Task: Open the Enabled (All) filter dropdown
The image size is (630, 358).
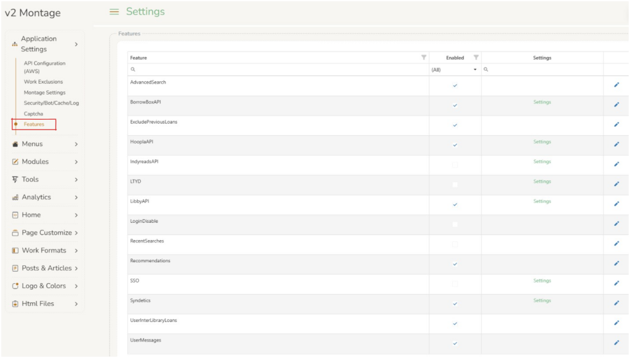Action: coord(455,70)
